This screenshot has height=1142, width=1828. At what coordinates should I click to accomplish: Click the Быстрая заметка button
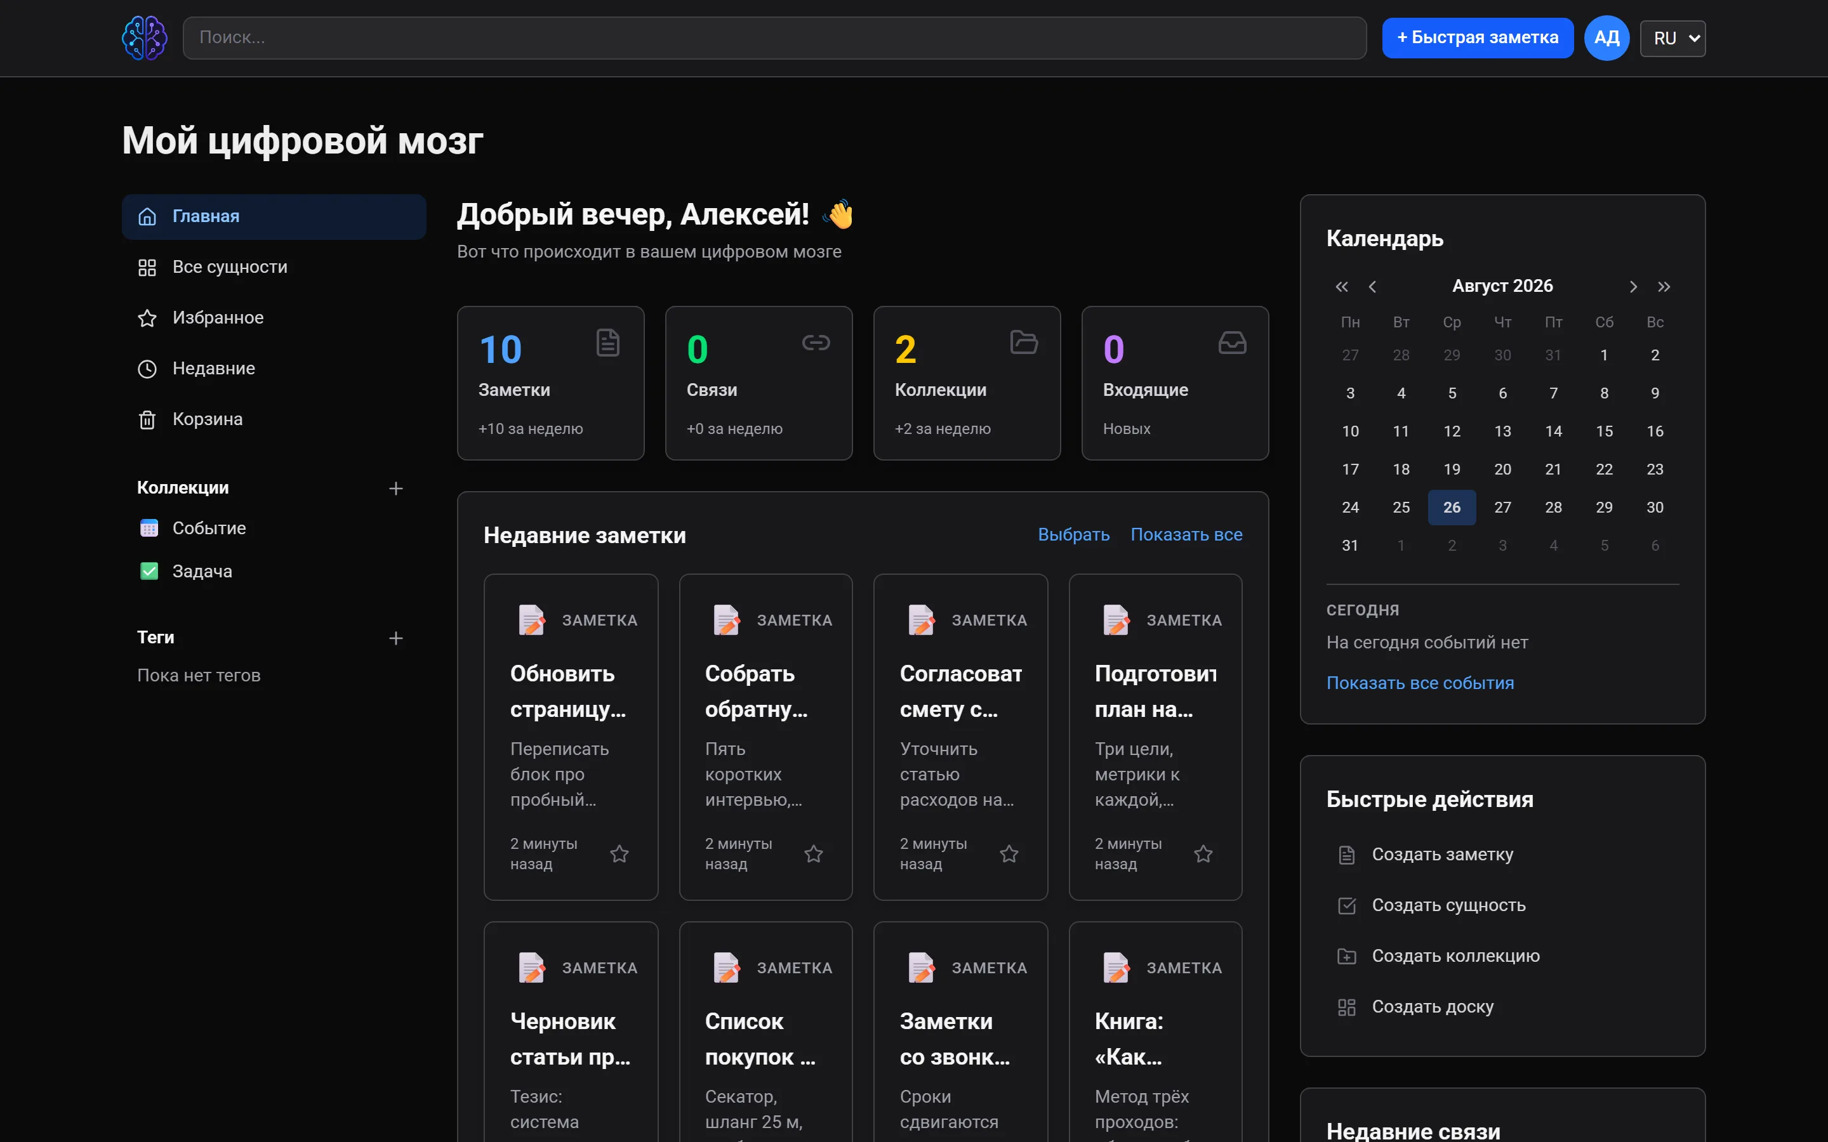pos(1478,38)
